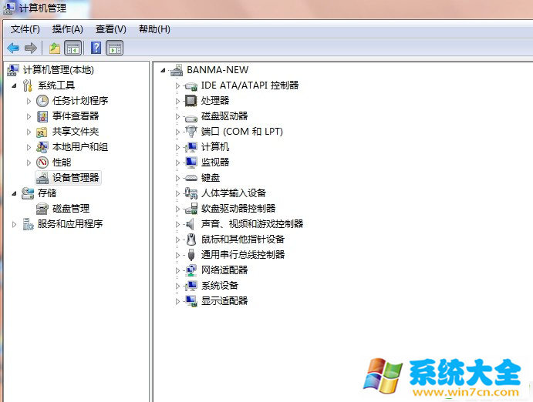533x402 pixels.
Task: Select the 处理器 label in device list
Action: click(x=215, y=100)
